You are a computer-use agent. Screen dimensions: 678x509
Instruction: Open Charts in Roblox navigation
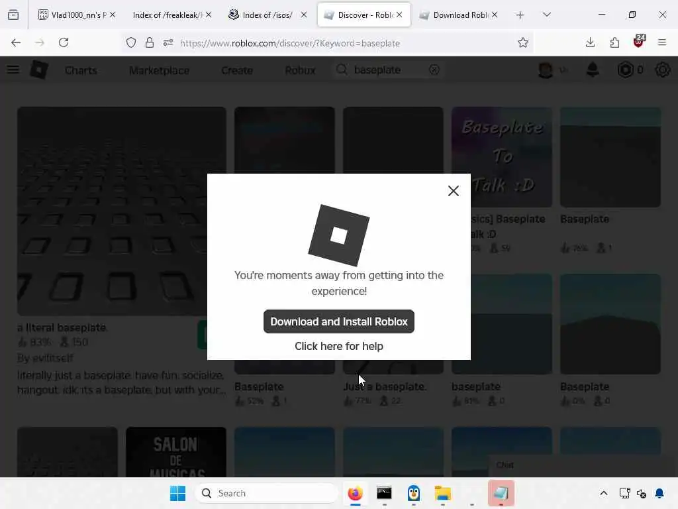pyautogui.click(x=81, y=70)
